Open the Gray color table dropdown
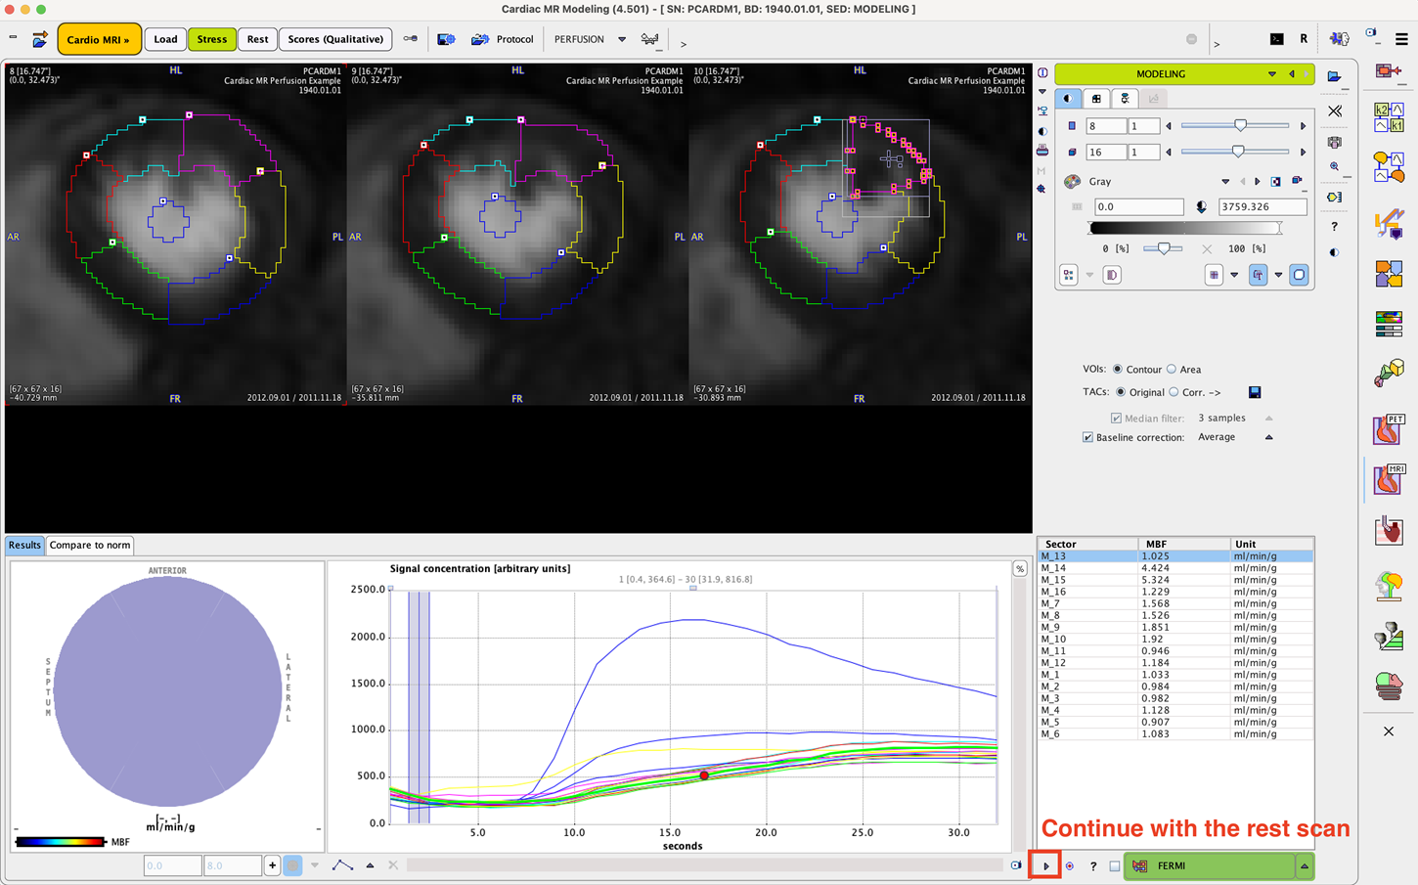Viewport: 1418px width, 885px height. tap(1225, 182)
